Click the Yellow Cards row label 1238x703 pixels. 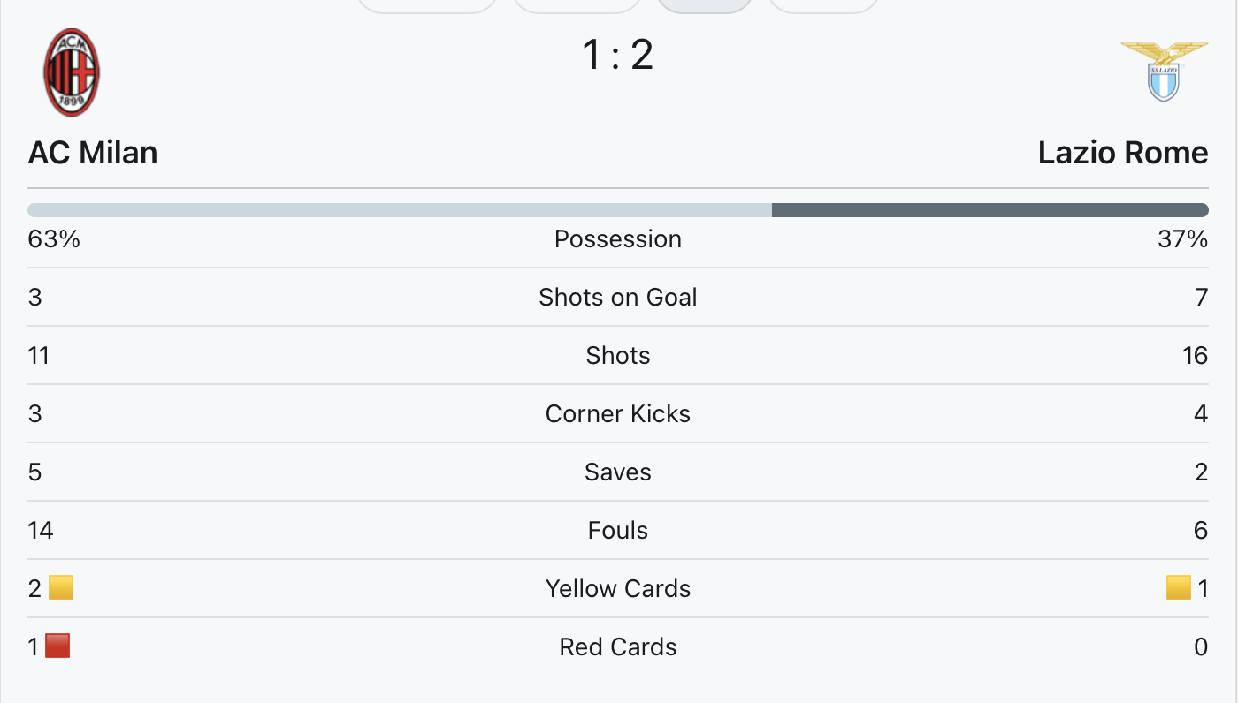618,588
